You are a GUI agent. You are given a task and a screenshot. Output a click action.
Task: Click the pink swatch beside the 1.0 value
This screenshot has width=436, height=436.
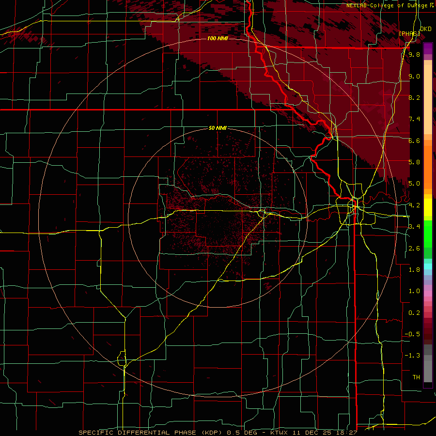(x=428, y=294)
